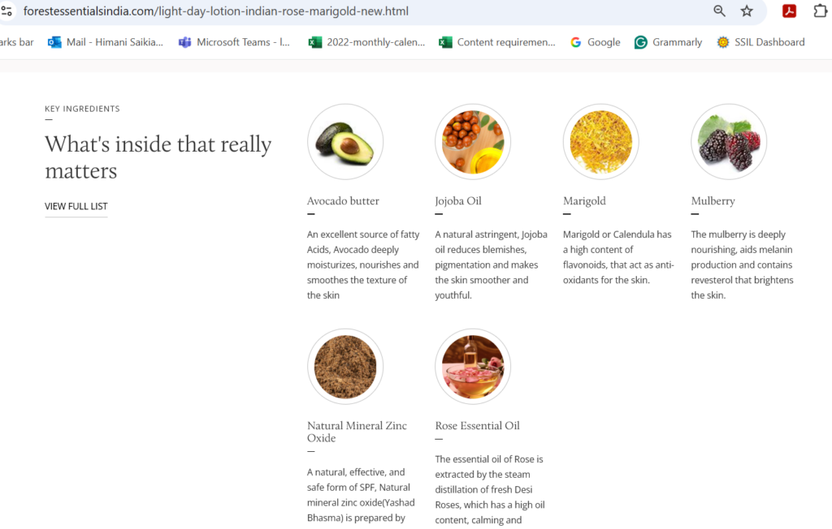Open the 2022-monthly-calendar Excel bookmark
This screenshot has width=832, height=529.
366,42
